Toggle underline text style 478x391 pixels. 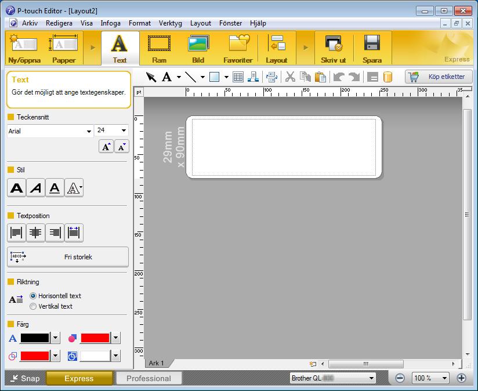(x=55, y=188)
